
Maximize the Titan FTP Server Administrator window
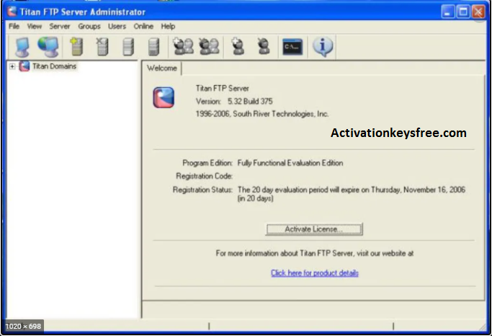(x=463, y=12)
